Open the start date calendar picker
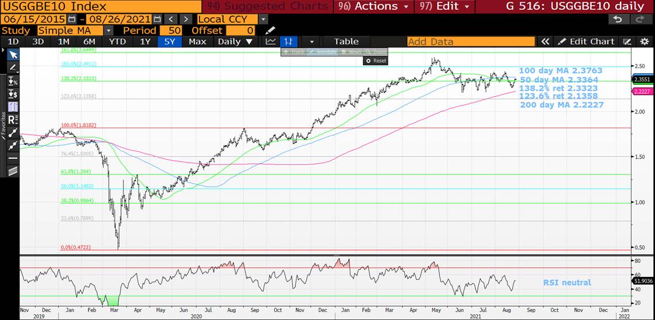The image size is (655, 320). click(x=72, y=19)
